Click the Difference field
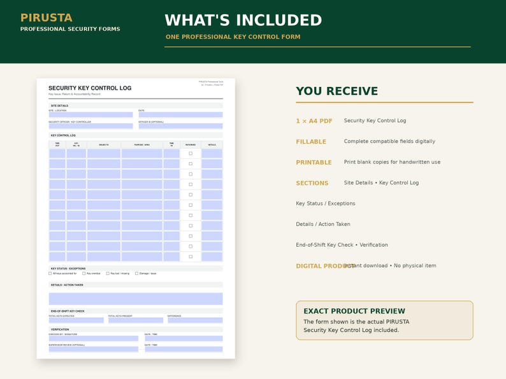506x379 pixels. (x=195, y=320)
